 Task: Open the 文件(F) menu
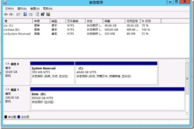click(9, 9)
